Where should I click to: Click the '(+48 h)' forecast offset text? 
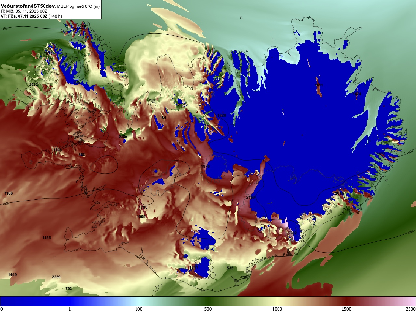pyautogui.click(x=55, y=16)
